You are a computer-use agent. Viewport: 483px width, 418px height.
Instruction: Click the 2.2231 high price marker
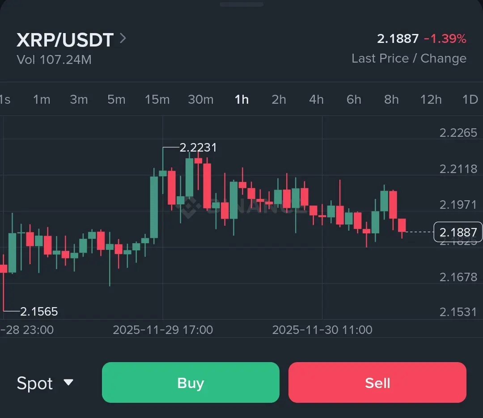click(198, 148)
